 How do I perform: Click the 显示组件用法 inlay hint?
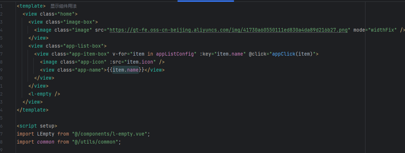[64, 6]
